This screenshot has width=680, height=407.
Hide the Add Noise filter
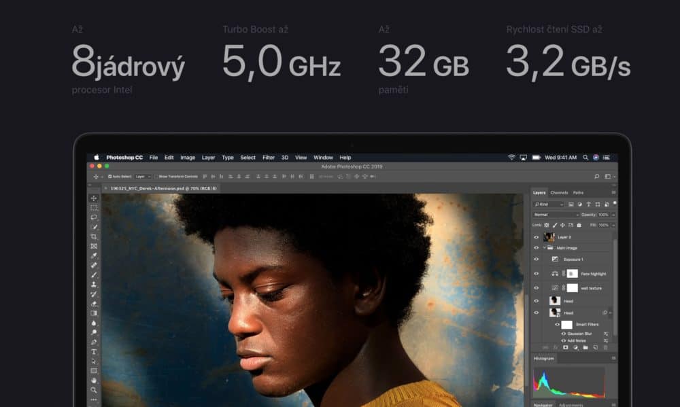(x=563, y=340)
